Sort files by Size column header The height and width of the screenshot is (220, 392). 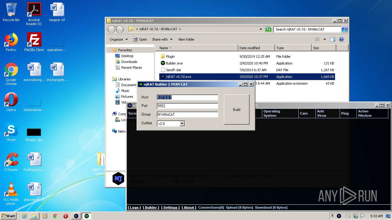tap(324, 48)
